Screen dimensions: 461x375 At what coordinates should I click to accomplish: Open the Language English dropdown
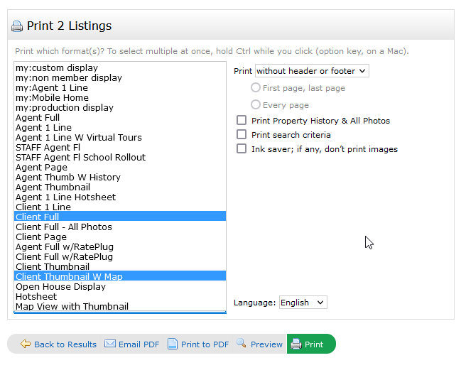tap(303, 303)
